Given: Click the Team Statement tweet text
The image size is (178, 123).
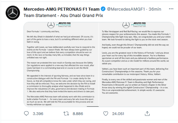Looking at the screenshot, I should (x=63, y=16).
